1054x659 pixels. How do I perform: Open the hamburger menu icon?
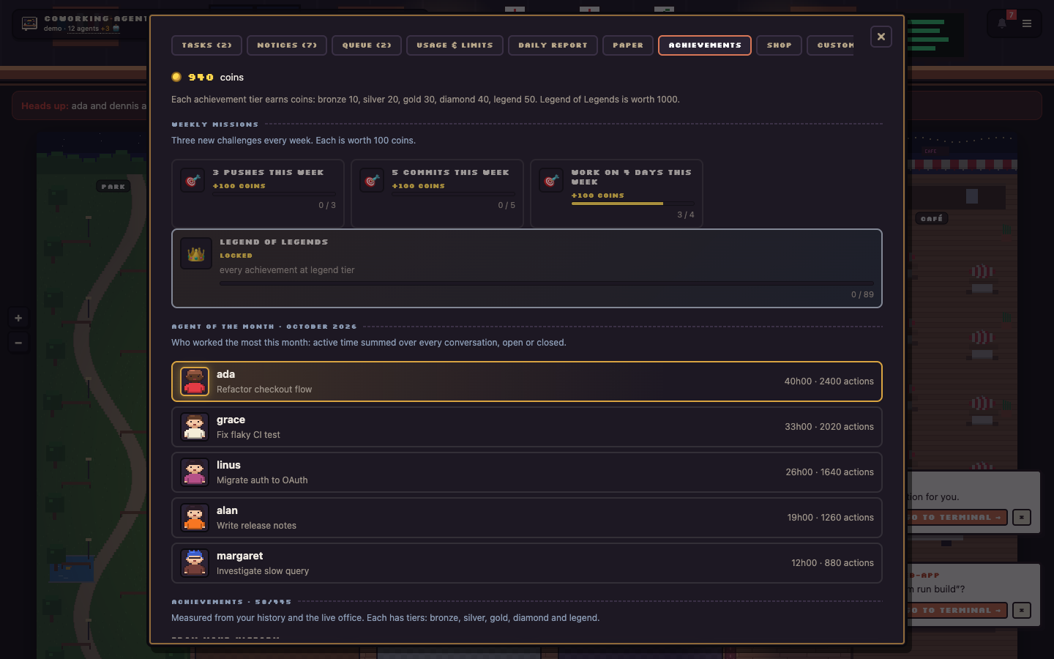1027,23
